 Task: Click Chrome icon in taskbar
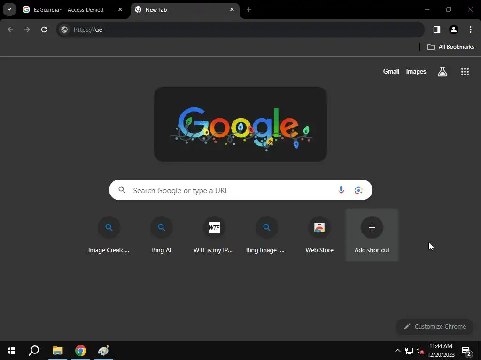click(81, 351)
